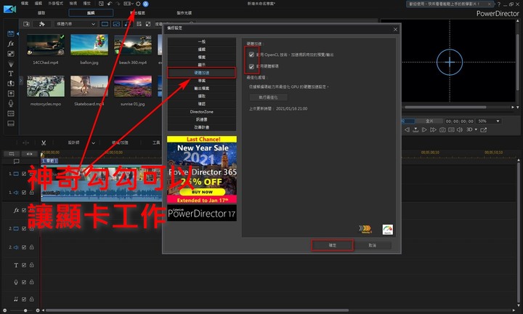Open the library view grid menu
This screenshot has height=314, width=523.
click(x=139, y=24)
